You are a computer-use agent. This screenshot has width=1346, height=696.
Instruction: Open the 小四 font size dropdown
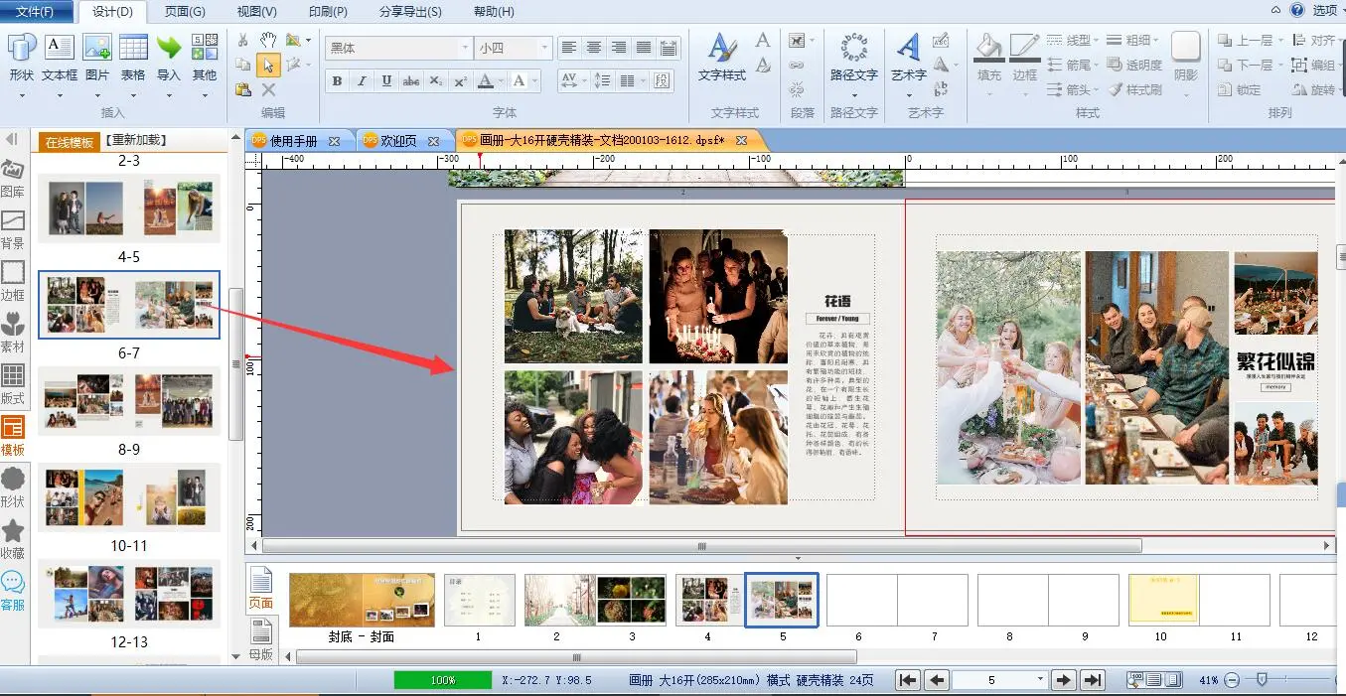[x=543, y=48]
